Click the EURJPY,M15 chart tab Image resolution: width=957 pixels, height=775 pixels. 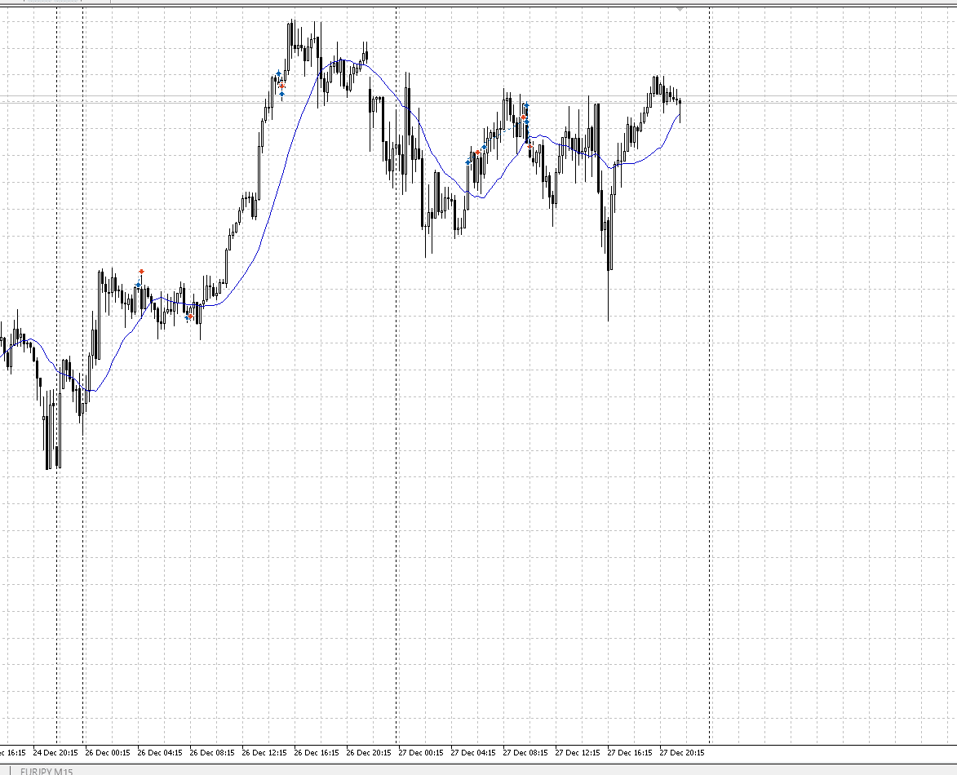(x=46, y=771)
